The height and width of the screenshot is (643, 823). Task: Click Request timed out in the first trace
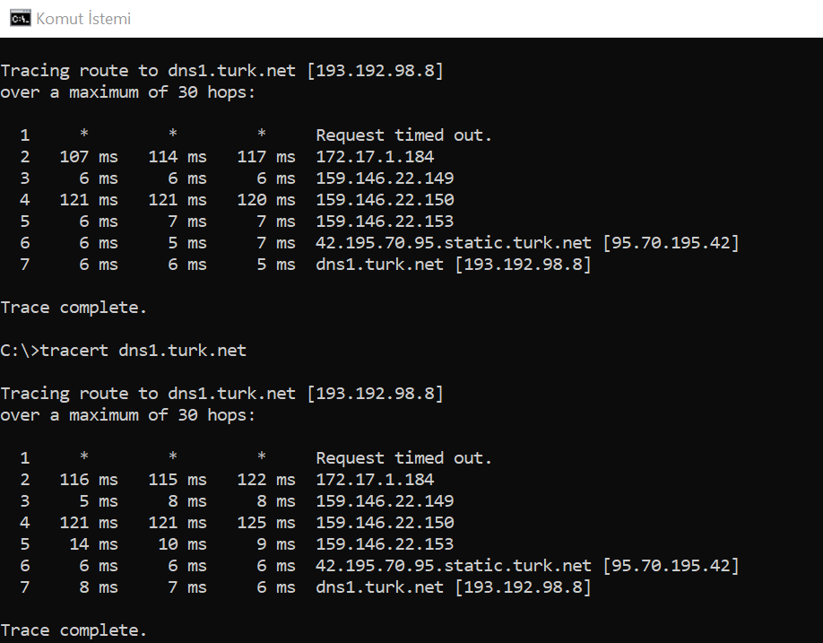(x=403, y=135)
